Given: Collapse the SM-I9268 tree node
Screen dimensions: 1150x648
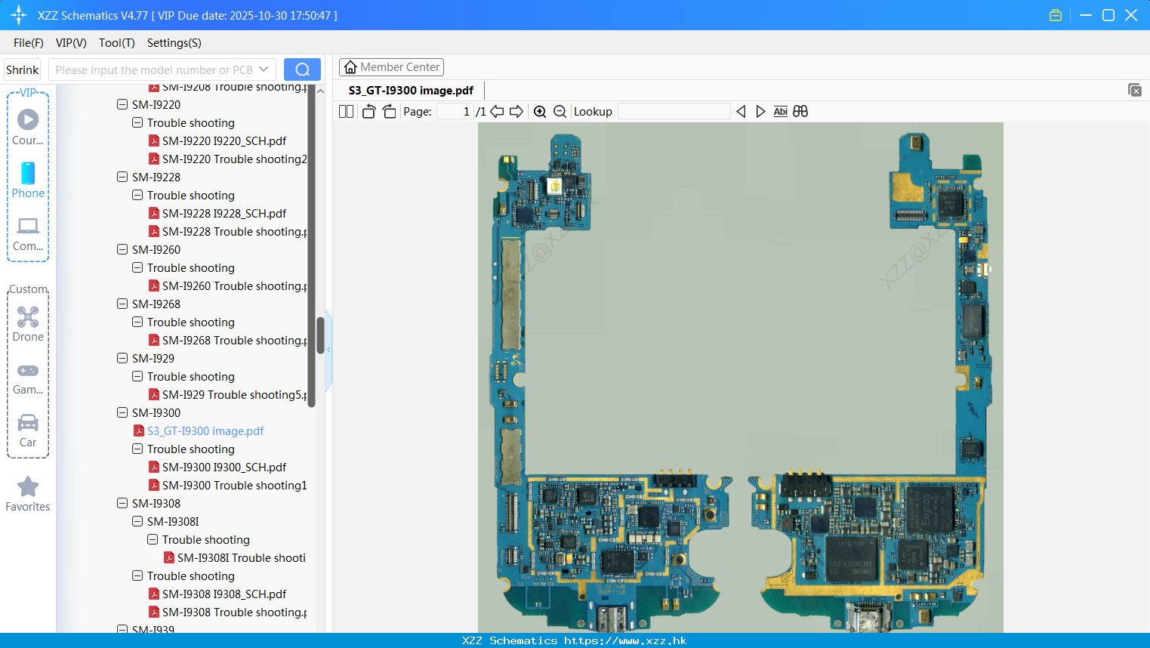Looking at the screenshot, I should point(122,304).
